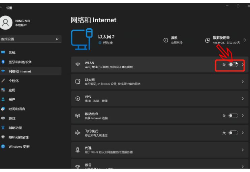Click the VPN shield icon

(78, 99)
